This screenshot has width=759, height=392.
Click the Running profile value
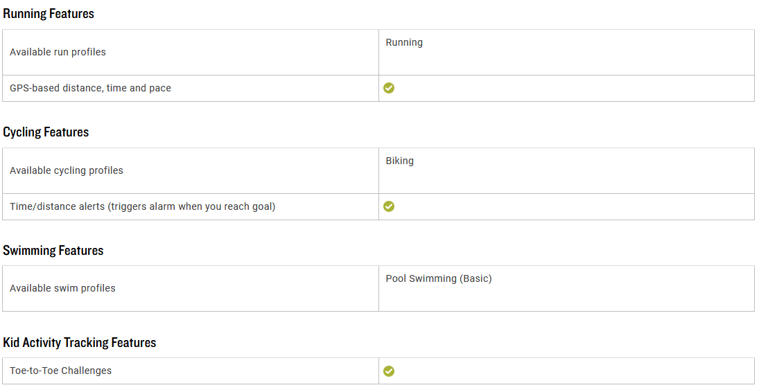click(x=404, y=42)
